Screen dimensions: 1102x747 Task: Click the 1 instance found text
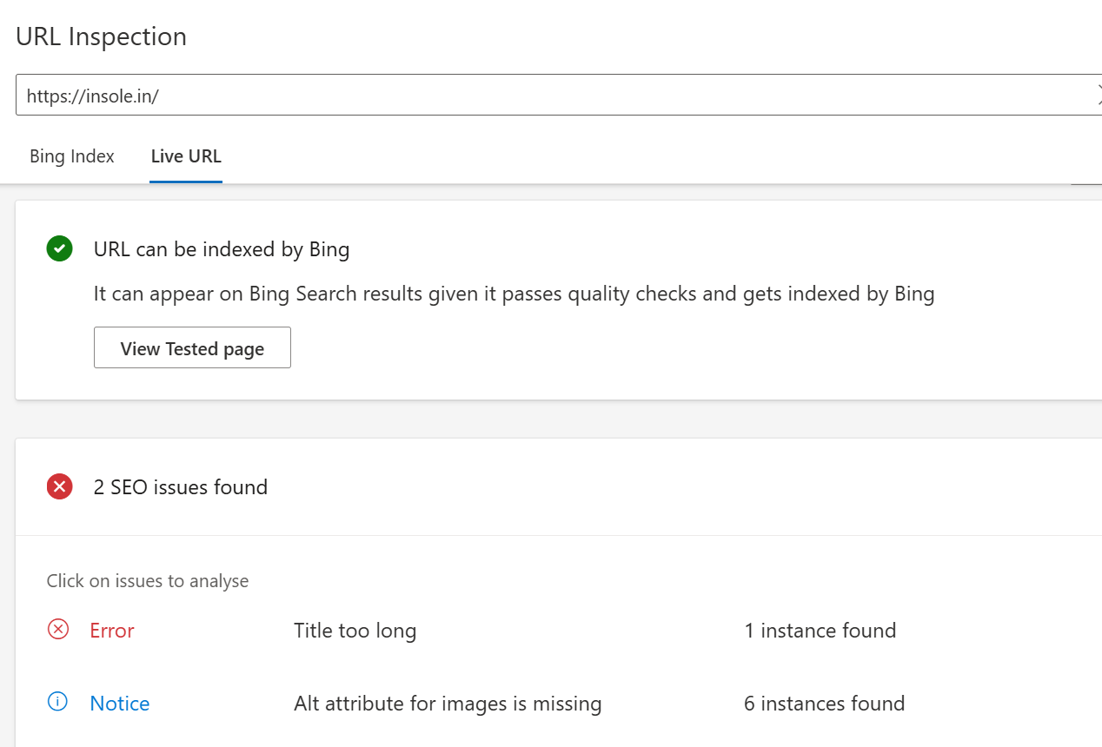pos(820,631)
